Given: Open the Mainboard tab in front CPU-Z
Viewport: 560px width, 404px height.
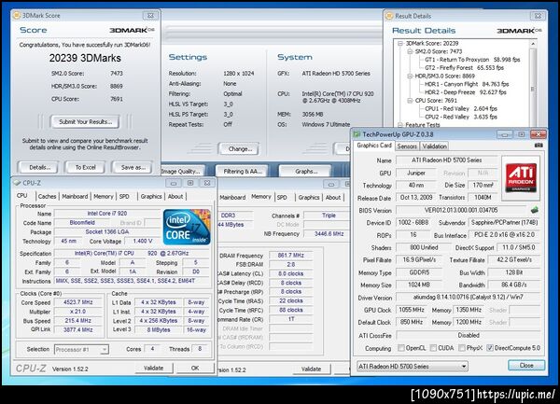Looking at the screenshot, I should coord(75,196).
